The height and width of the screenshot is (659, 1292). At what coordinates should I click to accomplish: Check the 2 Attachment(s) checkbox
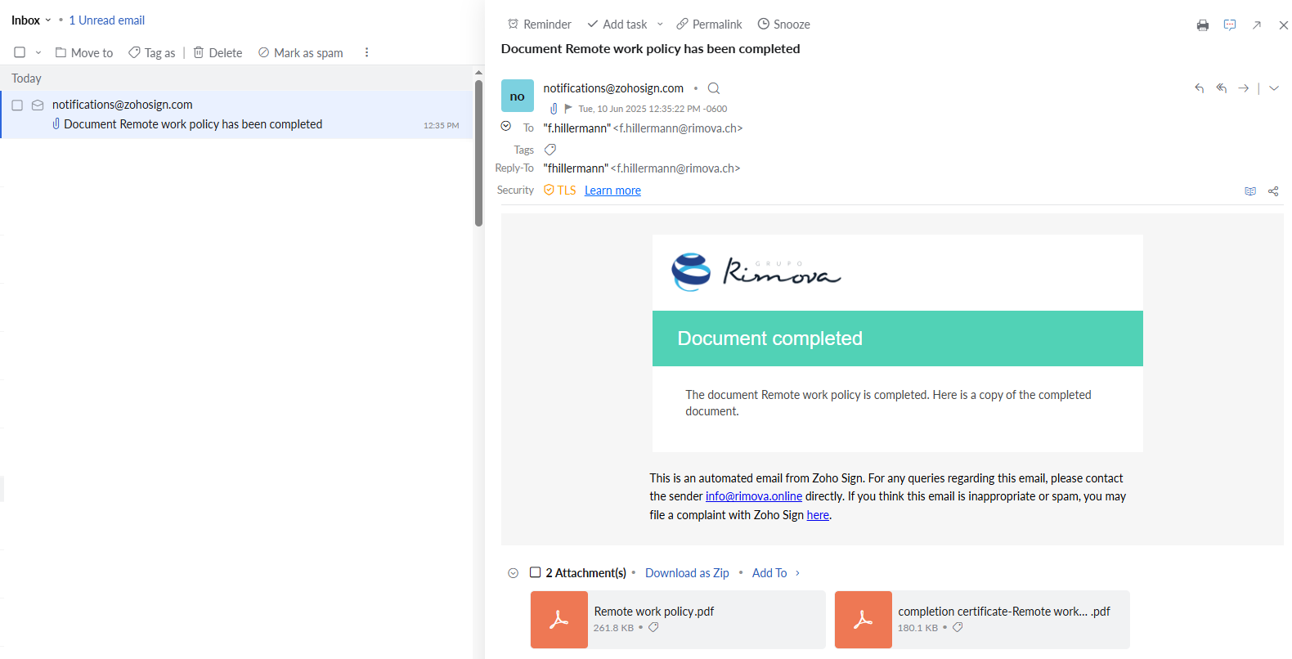tap(536, 572)
